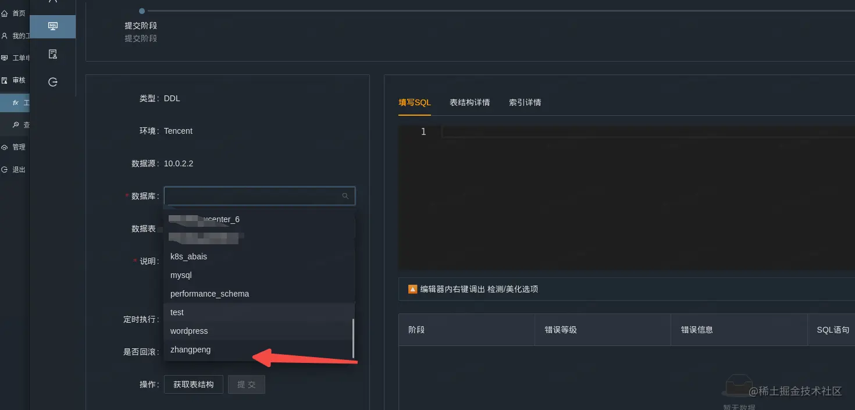Select the SQL monitor icon in sidebar
This screenshot has width=855, height=410.
(x=53, y=26)
